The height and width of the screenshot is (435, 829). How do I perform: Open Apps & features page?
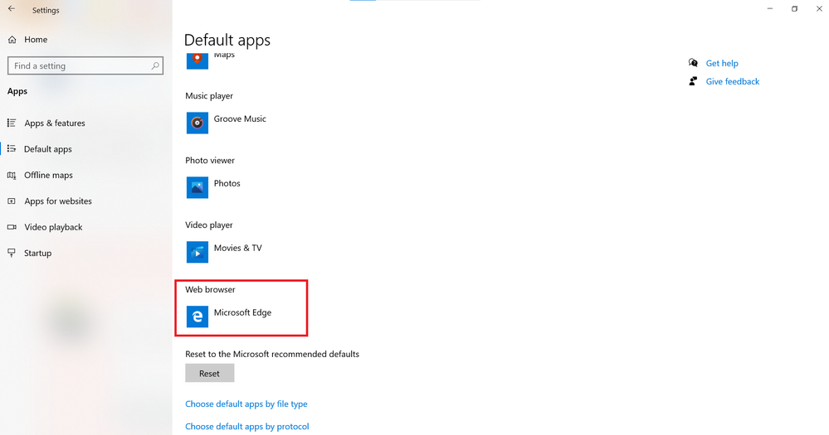55,123
